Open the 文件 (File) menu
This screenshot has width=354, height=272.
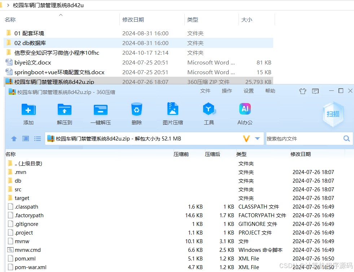coord(205,91)
